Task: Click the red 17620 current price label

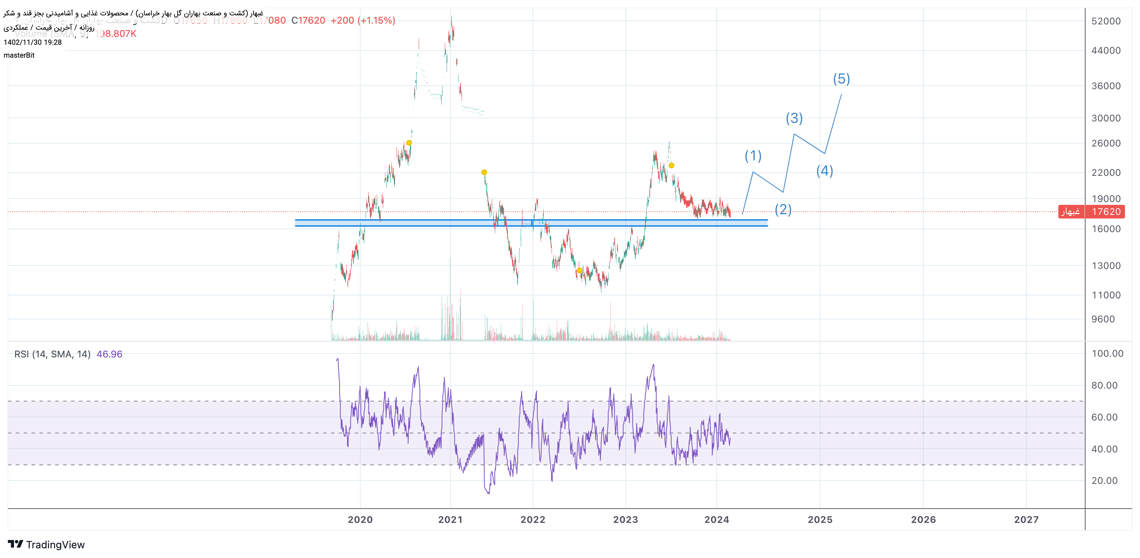Action: point(1106,212)
